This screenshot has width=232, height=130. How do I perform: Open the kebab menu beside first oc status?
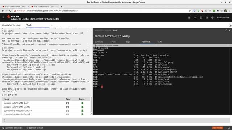point(88,31)
